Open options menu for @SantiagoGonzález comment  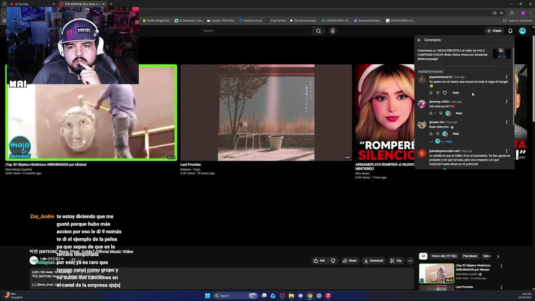click(507, 151)
